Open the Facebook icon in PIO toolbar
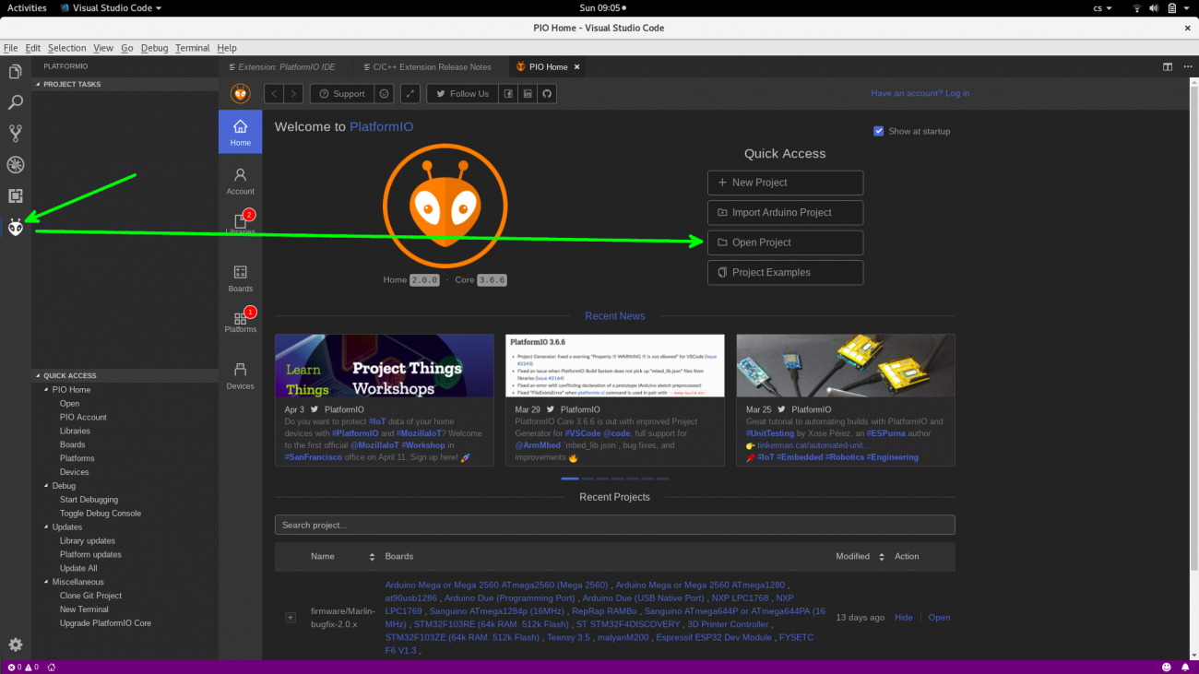 coord(508,93)
